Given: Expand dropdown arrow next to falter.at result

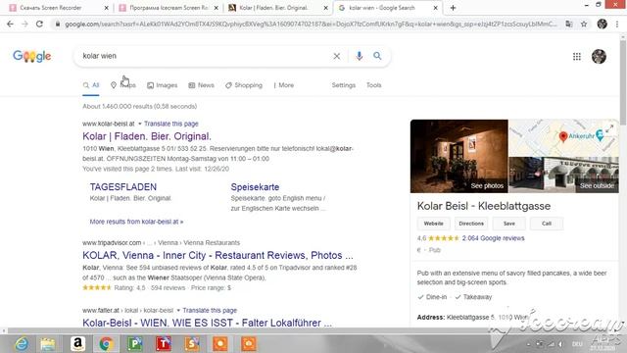Looking at the screenshot, I should (x=178, y=310).
